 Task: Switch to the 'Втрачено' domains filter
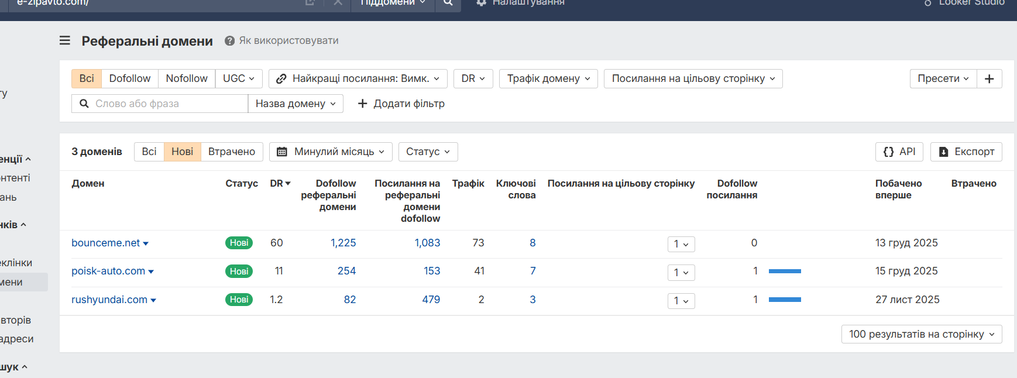(232, 152)
